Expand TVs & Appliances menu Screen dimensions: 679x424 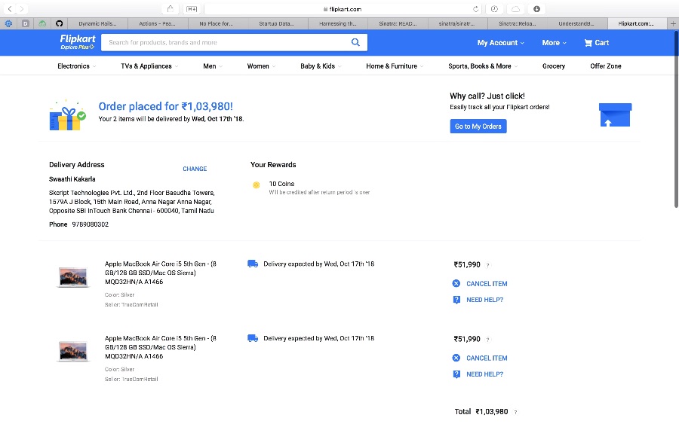click(x=149, y=66)
